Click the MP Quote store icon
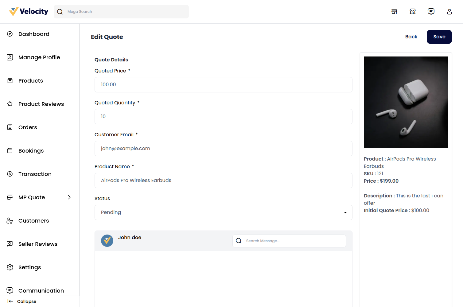463x307 pixels. 10,197
